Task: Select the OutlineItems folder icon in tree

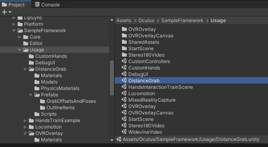Action: pos(43,108)
